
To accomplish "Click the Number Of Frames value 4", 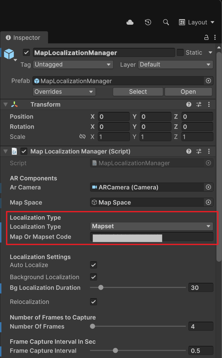I will click(x=201, y=327).
